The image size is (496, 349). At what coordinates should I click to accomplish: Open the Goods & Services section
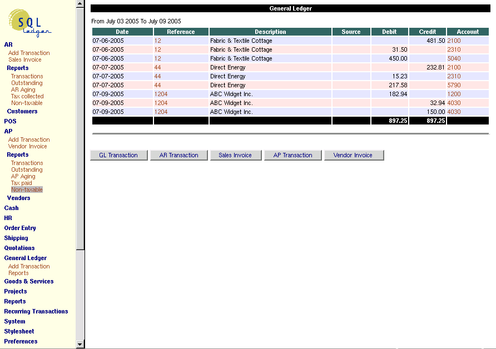[x=29, y=281]
